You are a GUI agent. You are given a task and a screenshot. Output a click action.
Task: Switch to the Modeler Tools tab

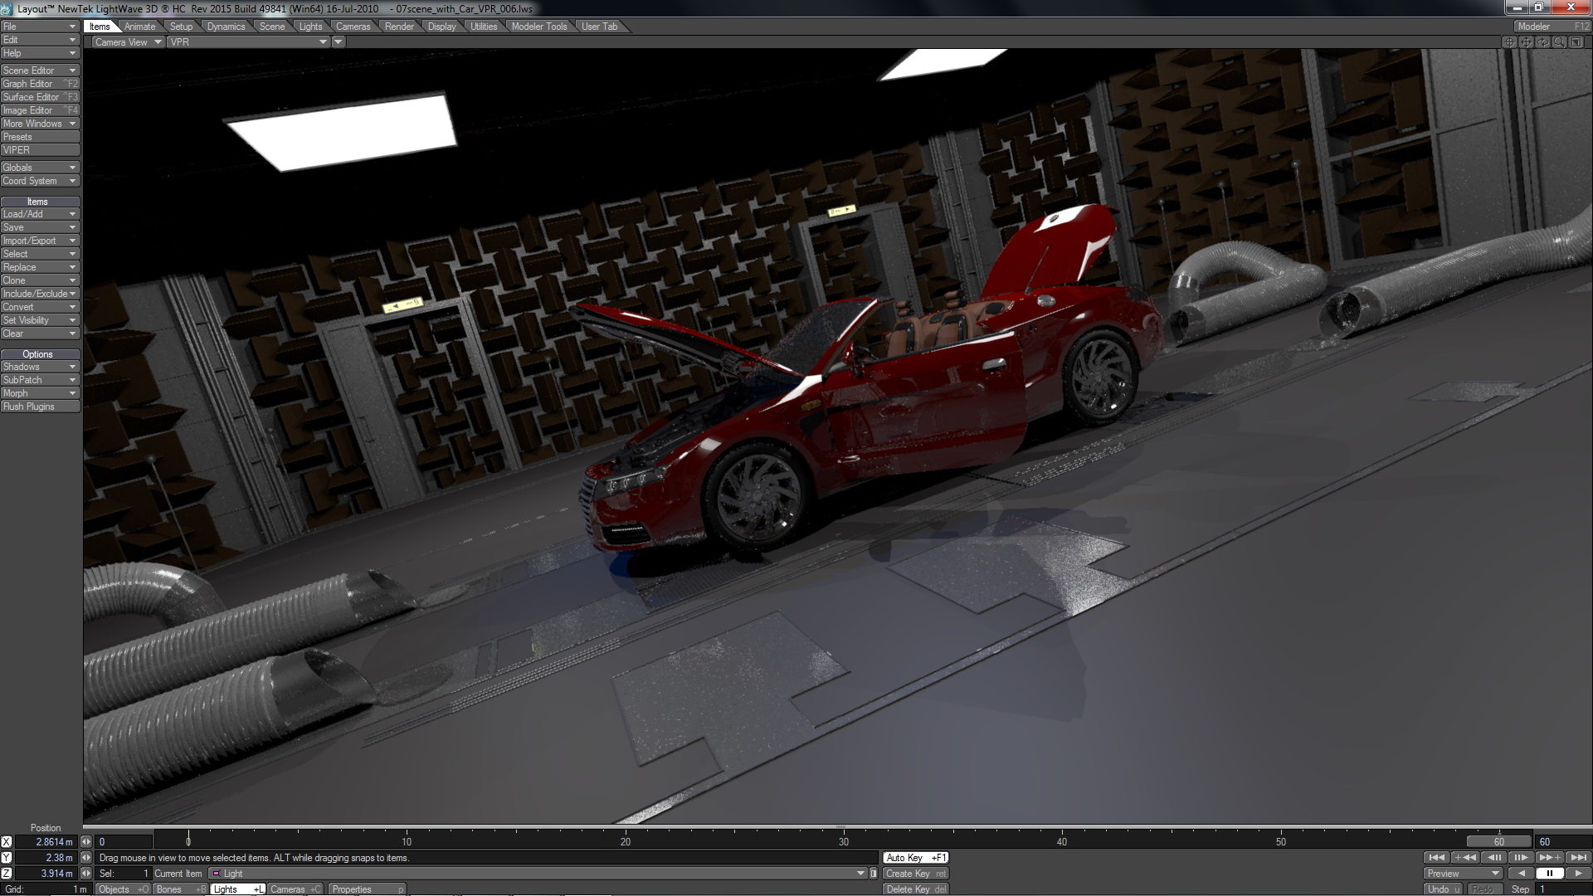click(x=538, y=27)
